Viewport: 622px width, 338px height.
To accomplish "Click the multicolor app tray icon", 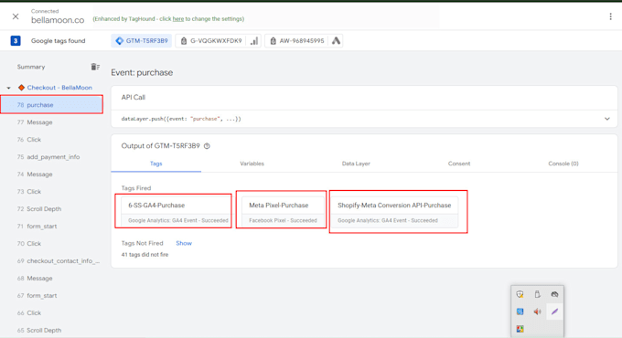I will [x=520, y=329].
